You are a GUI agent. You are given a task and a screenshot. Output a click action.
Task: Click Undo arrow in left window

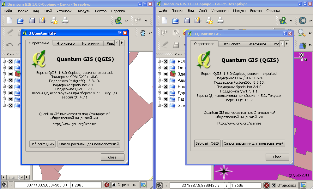tap(9, 45)
